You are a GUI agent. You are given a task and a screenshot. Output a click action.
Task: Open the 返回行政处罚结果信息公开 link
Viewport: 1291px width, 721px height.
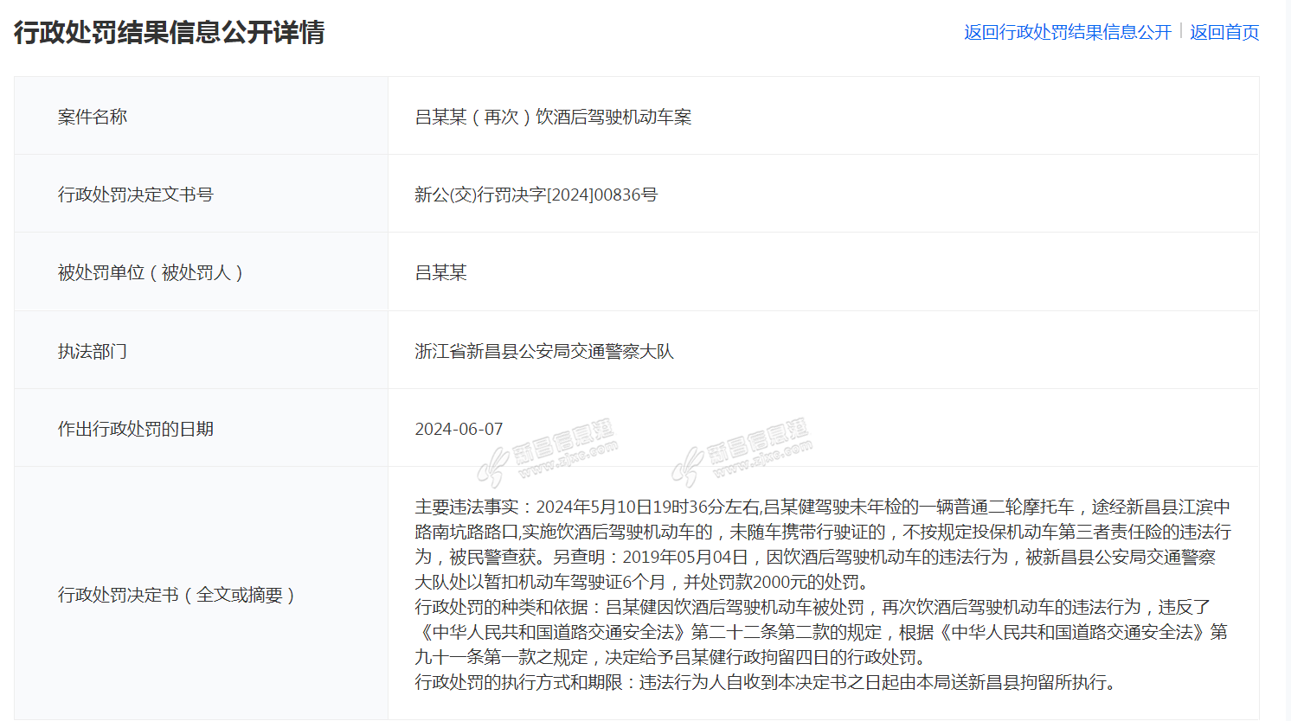1067,32
